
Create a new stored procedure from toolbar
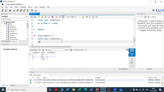[x=25, y=10]
